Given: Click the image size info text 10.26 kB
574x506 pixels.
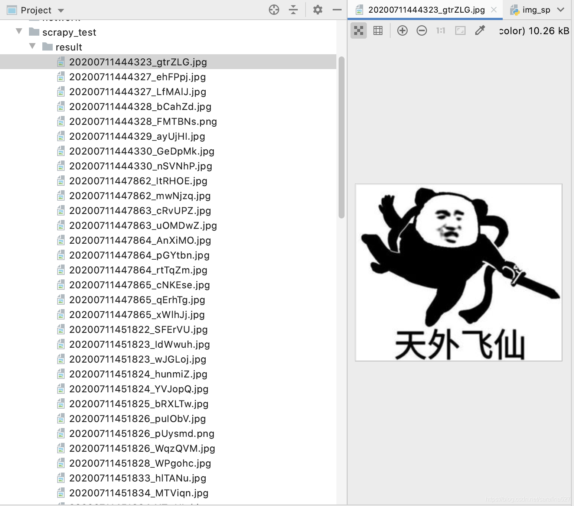Looking at the screenshot, I should (549, 31).
